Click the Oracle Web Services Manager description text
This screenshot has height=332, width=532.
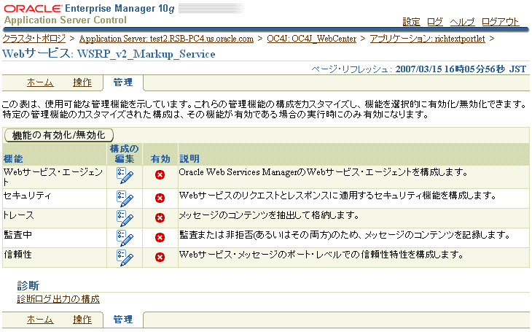click(323, 172)
